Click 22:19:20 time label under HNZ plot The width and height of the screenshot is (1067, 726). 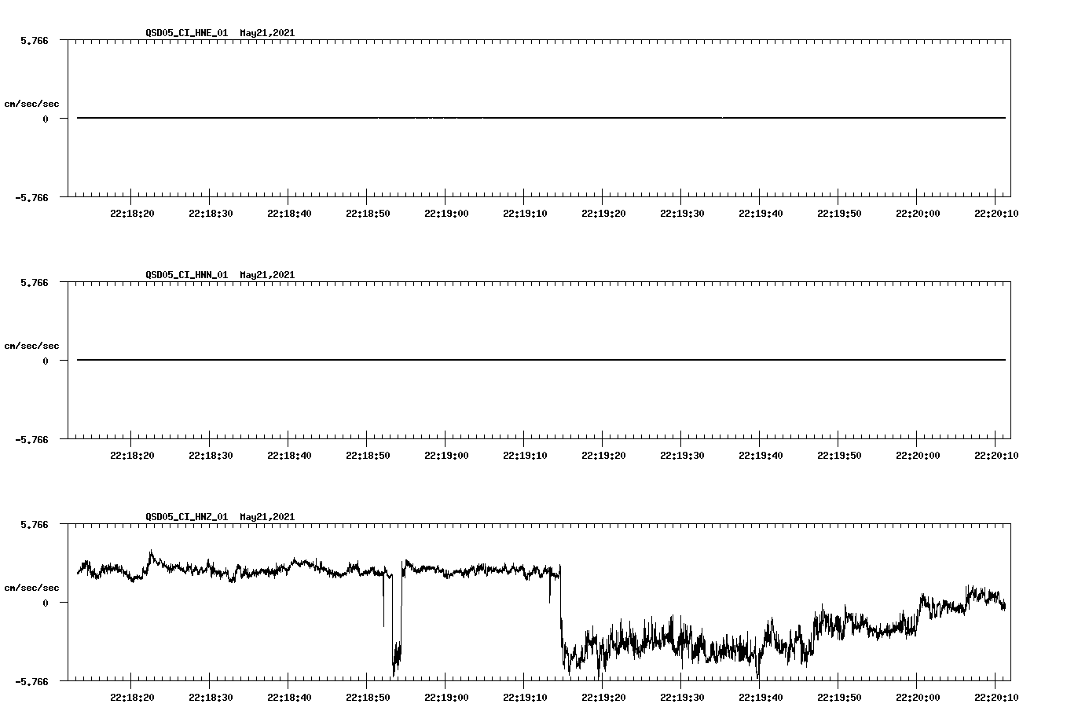click(603, 698)
